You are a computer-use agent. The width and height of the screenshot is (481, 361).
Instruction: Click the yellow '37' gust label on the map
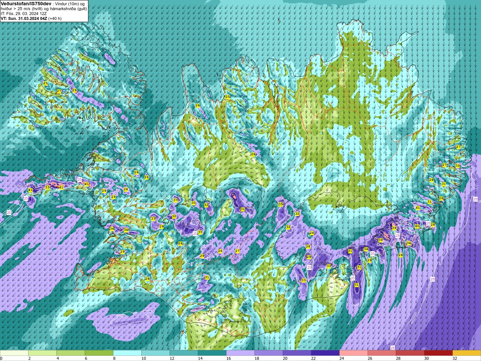(175, 200)
